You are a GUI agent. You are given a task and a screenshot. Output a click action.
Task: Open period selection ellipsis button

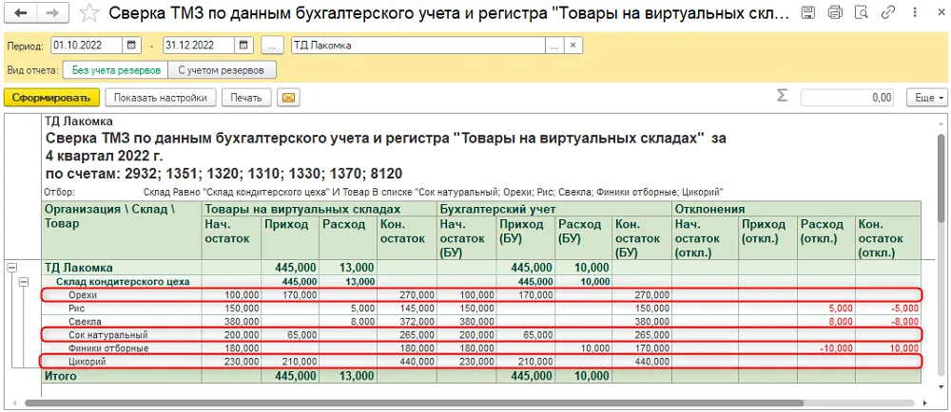272,46
